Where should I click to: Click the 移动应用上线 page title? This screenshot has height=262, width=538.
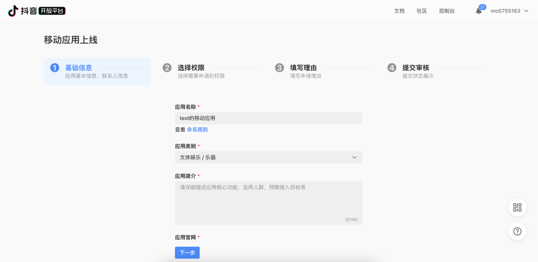pos(71,40)
